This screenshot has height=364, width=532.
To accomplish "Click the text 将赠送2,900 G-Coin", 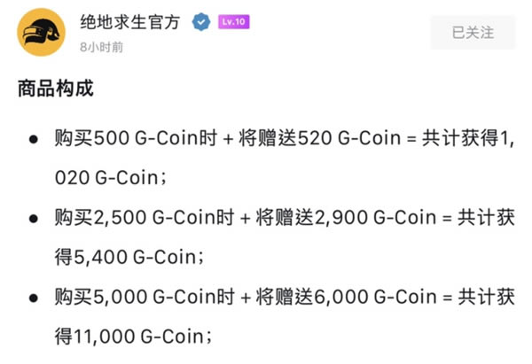I will [347, 218].
